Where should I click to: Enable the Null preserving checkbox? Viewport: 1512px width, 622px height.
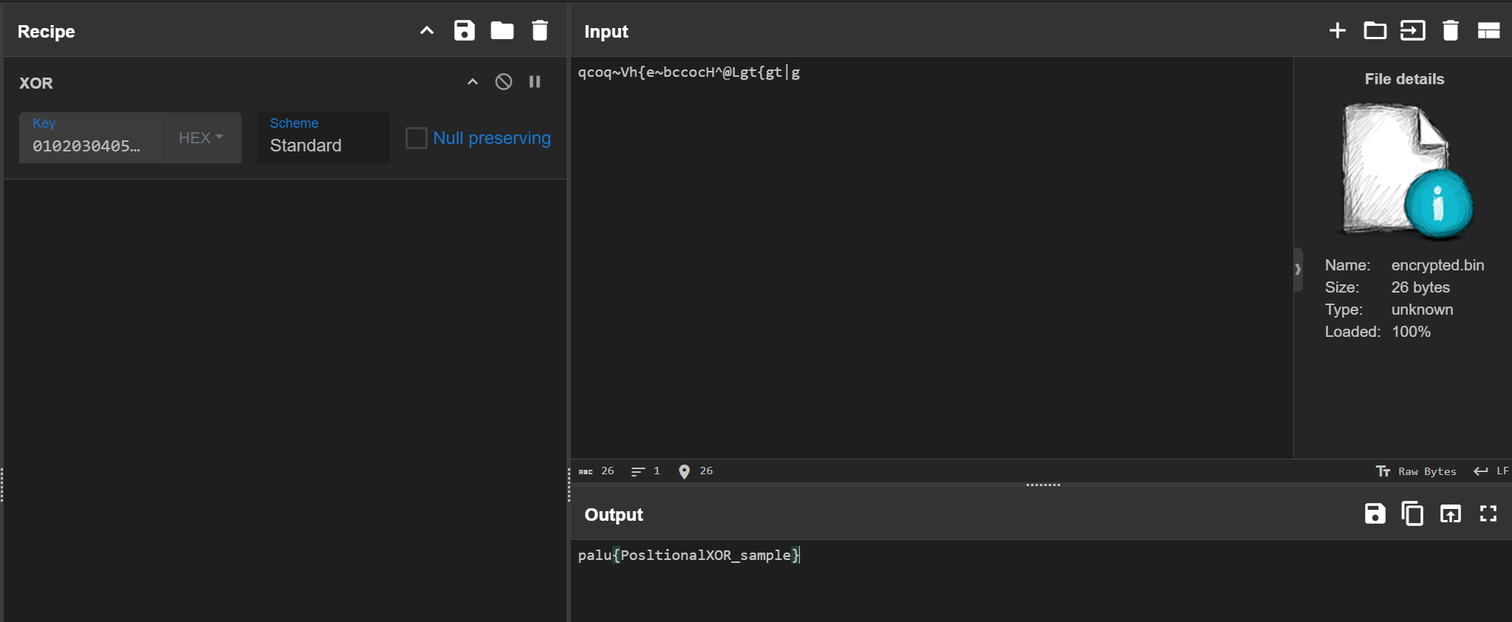click(x=417, y=138)
